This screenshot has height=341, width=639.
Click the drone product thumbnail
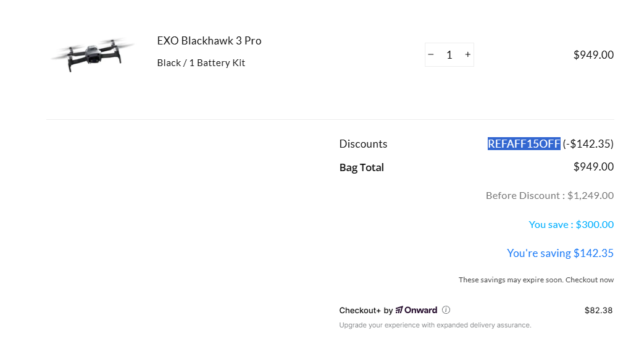click(92, 54)
